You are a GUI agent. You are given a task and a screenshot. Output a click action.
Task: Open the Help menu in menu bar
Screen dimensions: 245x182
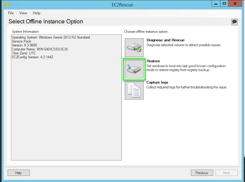click(x=37, y=13)
